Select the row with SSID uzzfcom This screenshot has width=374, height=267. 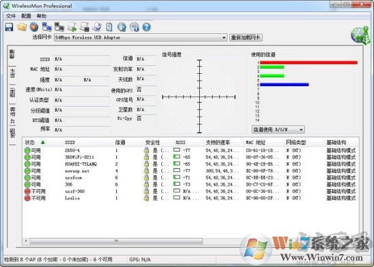pyautogui.click(x=190, y=178)
